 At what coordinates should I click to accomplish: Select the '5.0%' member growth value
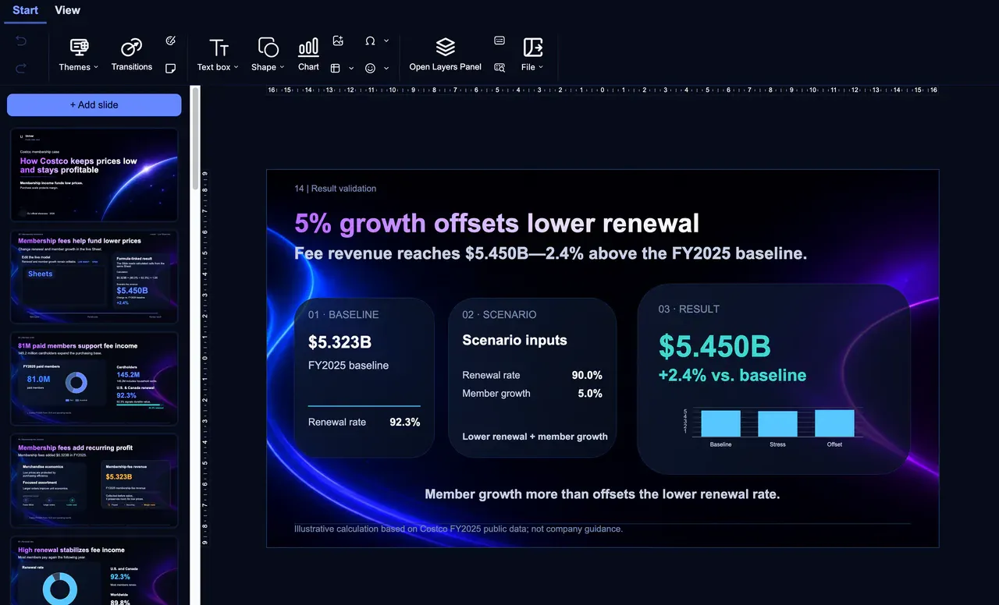point(590,394)
